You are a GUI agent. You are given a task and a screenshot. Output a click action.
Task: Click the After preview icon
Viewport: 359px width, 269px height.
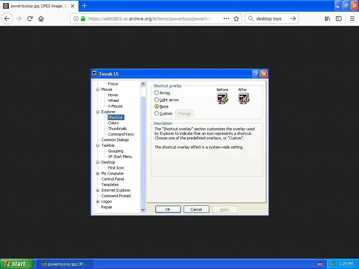tap(244, 98)
